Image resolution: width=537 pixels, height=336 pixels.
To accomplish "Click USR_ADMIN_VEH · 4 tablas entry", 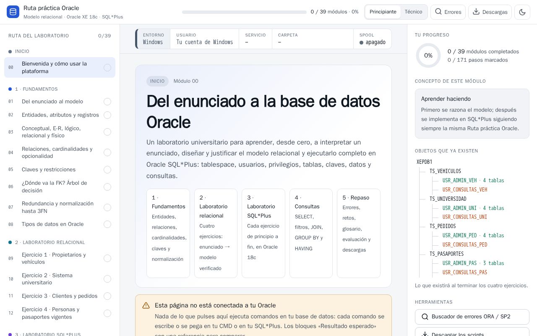I will point(473,181).
